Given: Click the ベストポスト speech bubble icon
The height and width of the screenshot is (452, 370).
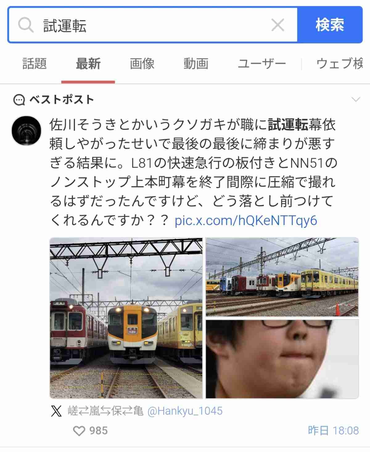Looking at the screenshot, I should [x=19, y=100].
